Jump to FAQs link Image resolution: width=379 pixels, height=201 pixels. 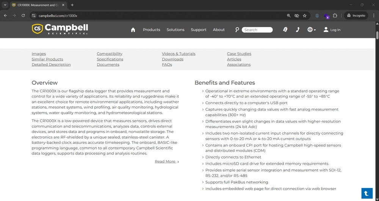point(167,65)
